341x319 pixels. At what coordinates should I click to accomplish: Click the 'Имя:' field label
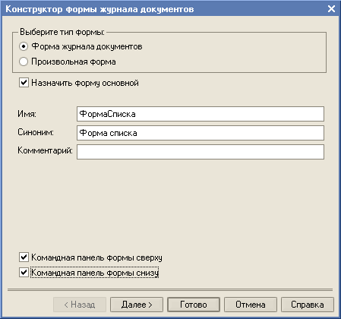tap(27, 114)
